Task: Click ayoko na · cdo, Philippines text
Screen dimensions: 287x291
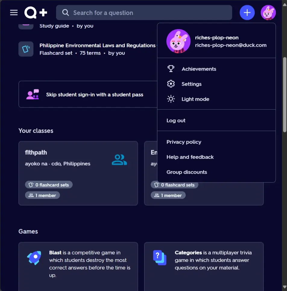Action: [x=58, y=164]
